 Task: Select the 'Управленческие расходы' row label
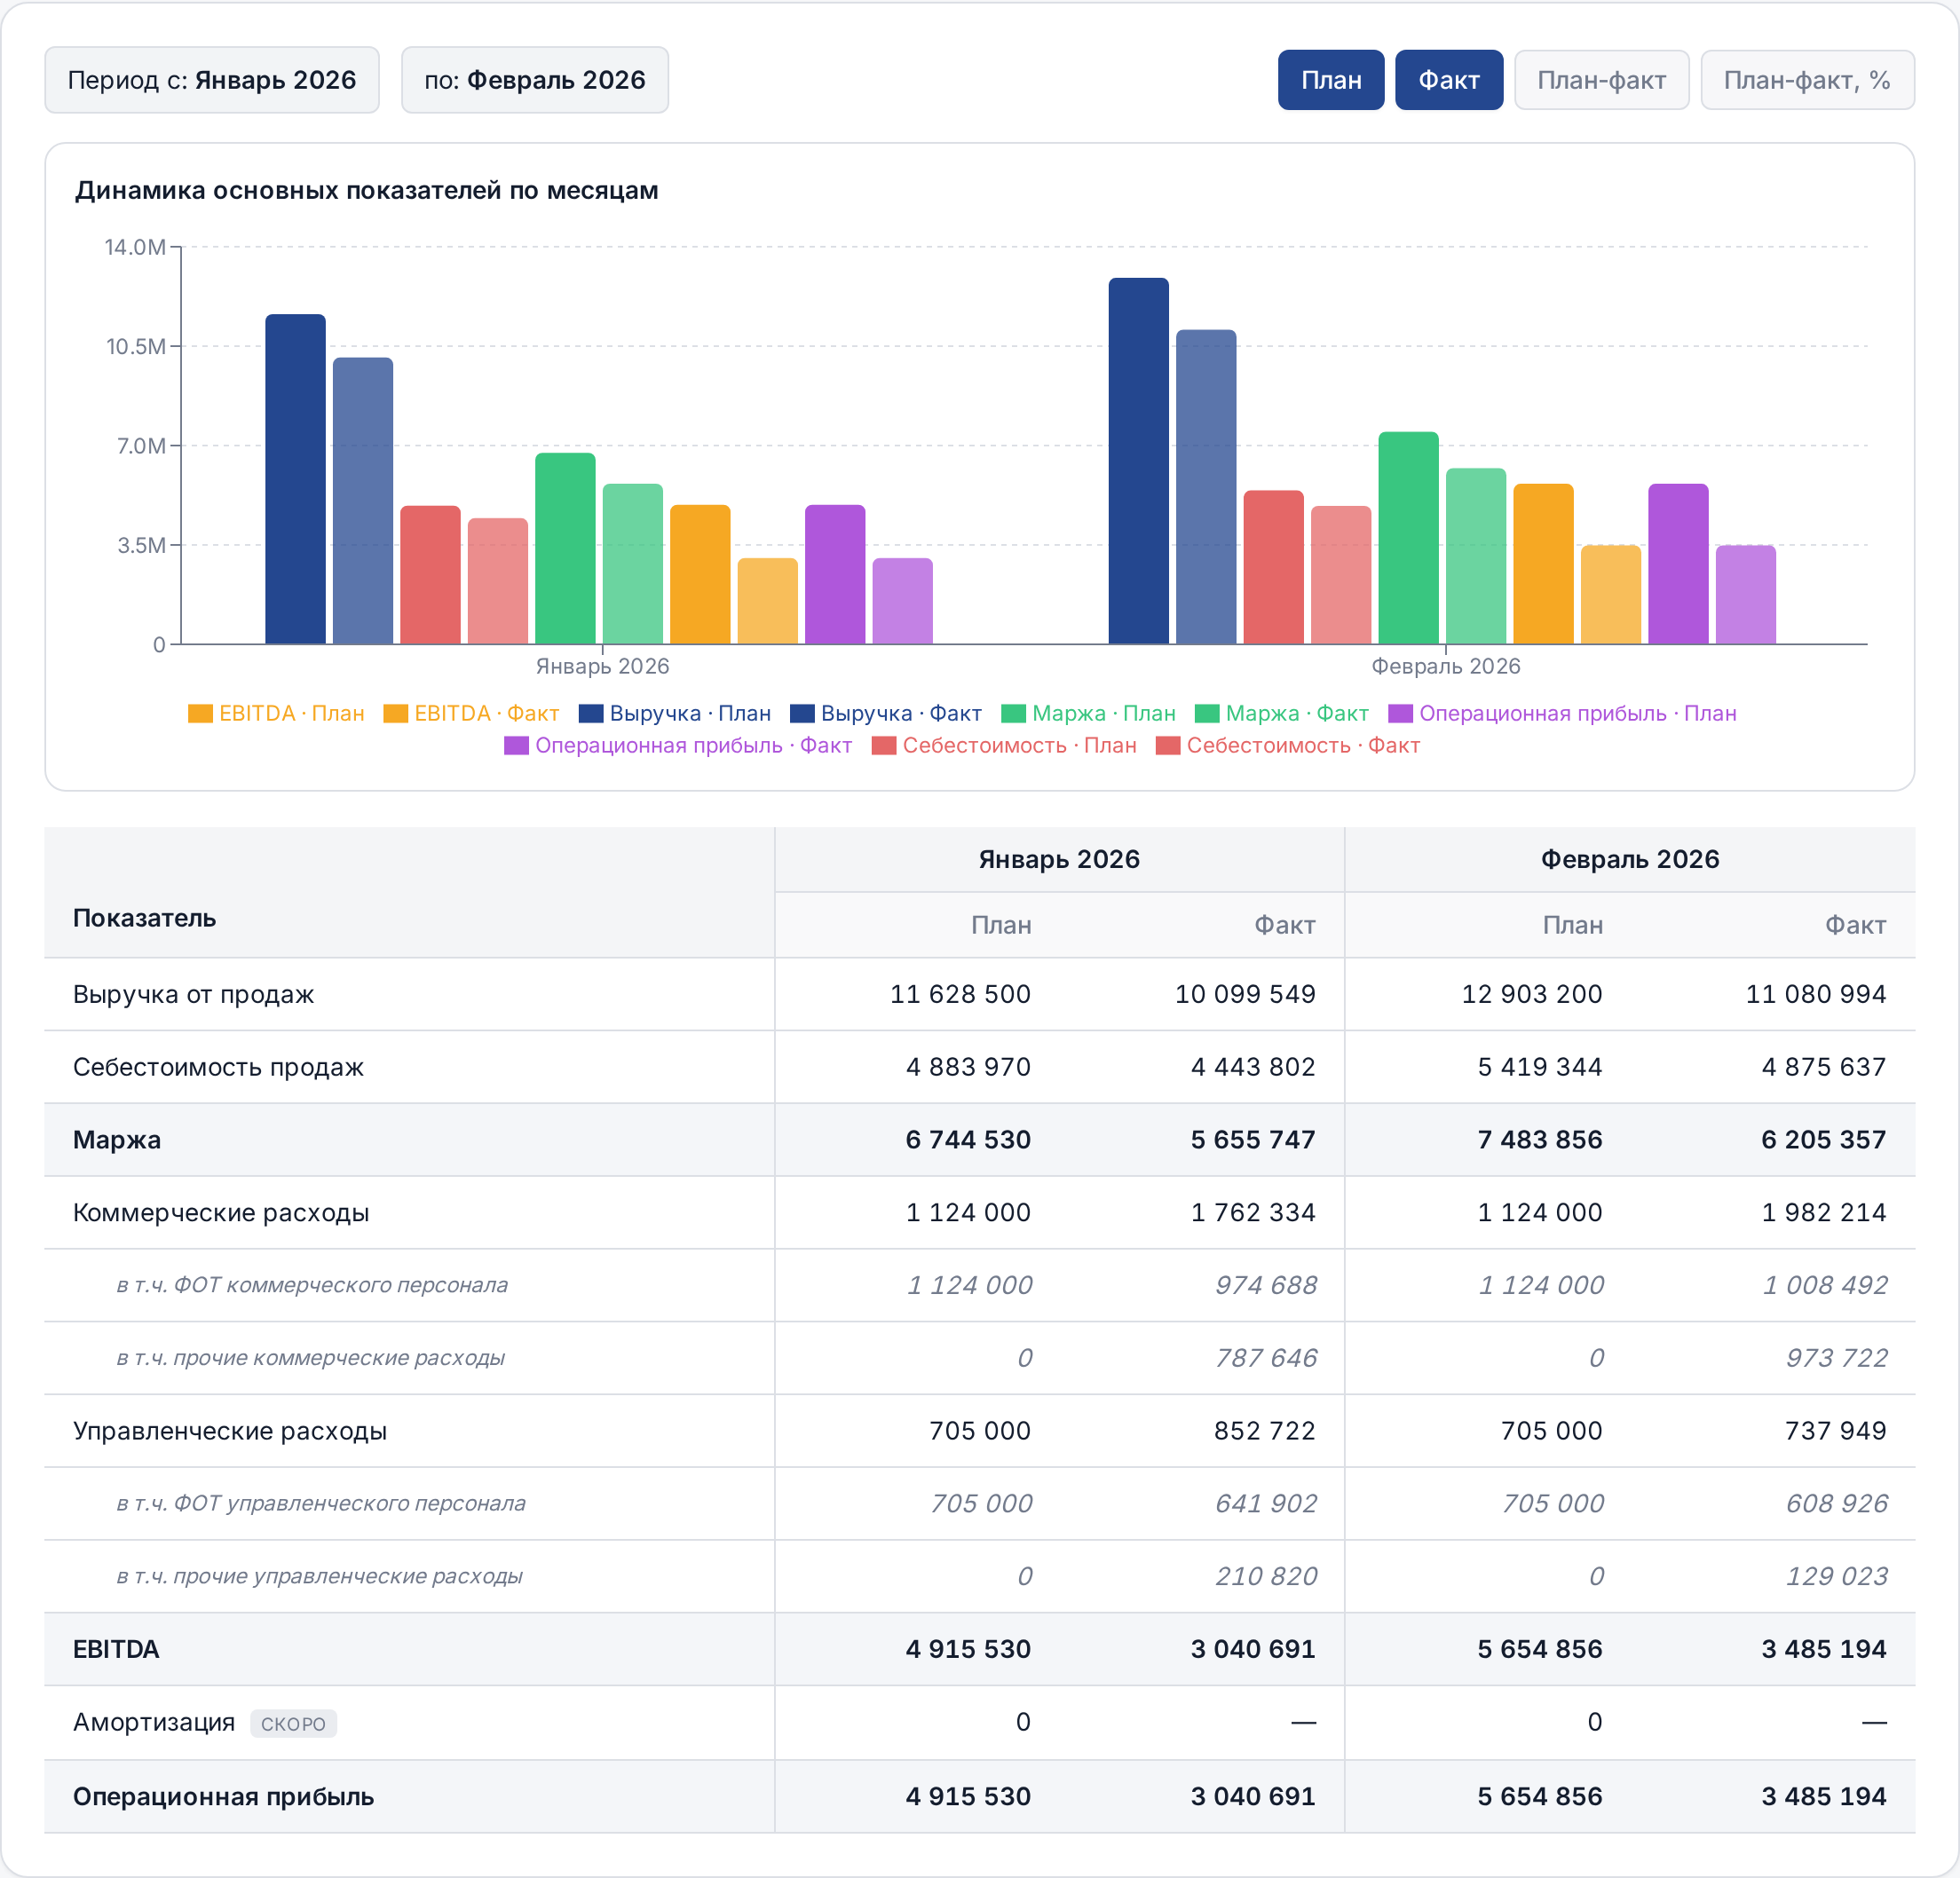(230, 1431)
